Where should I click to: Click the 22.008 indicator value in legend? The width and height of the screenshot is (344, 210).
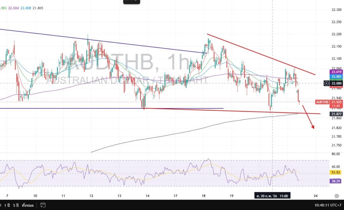point(26,8)
